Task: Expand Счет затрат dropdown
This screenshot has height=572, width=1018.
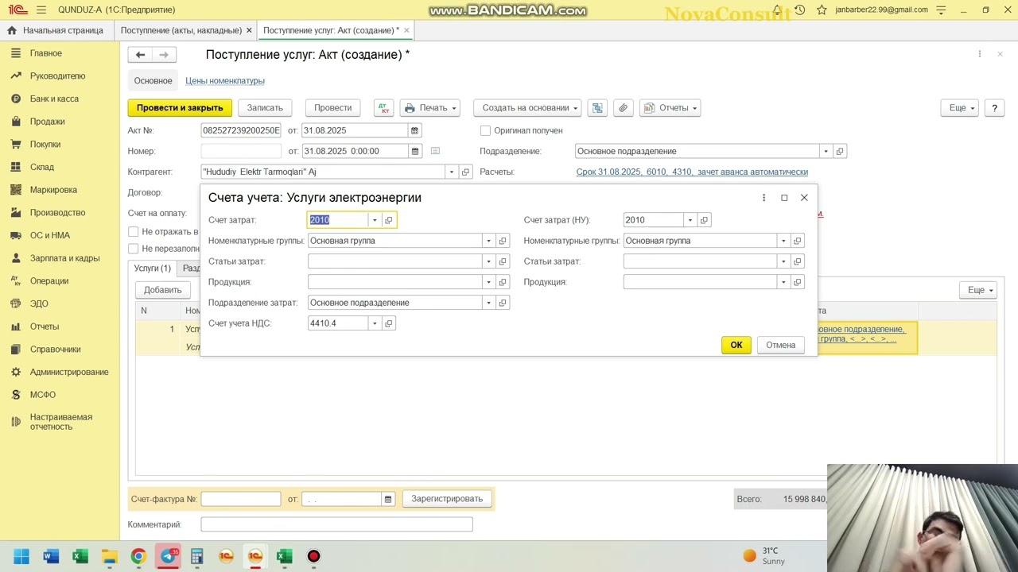Action: click(x=375, y=220)
